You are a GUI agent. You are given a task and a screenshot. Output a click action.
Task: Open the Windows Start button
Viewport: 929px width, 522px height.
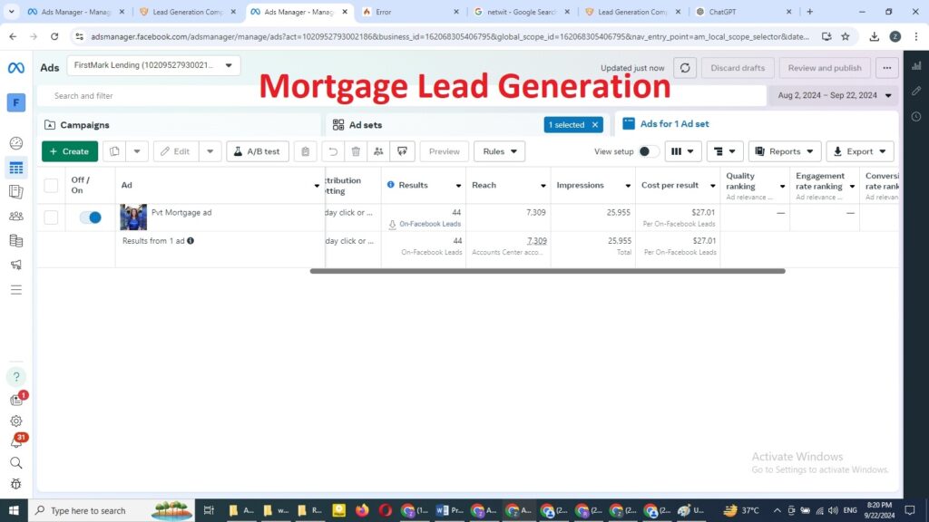point(14,510)
